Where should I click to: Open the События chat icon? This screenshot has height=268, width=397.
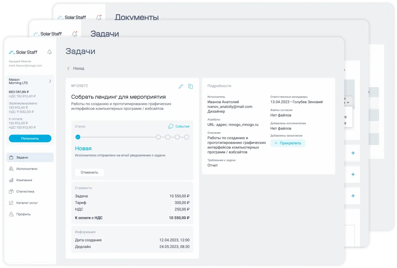pos(171,127)
